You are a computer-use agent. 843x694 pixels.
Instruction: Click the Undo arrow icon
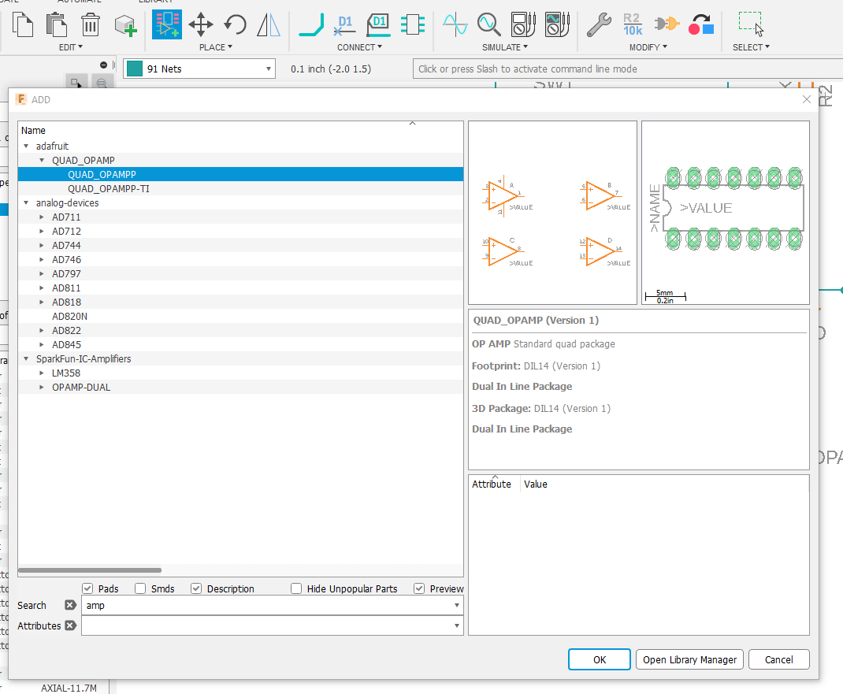[x=234, y=24]
